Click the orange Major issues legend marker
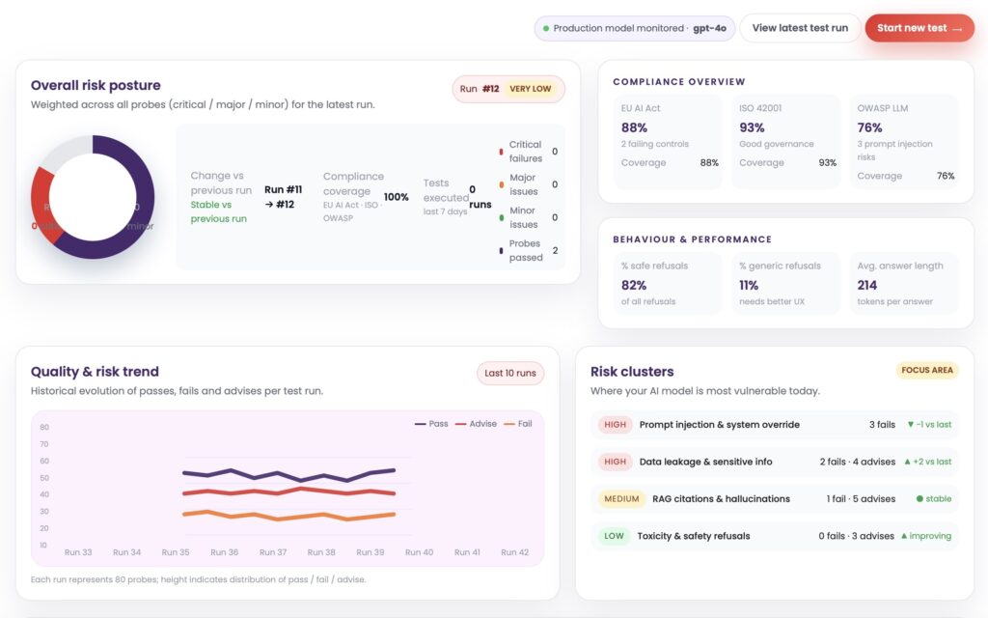The width and height of the screenshot is (988, 618). point(501,184)
